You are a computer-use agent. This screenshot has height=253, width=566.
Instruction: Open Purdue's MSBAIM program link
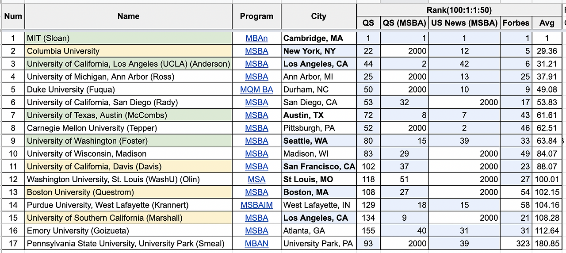(256, 205)
